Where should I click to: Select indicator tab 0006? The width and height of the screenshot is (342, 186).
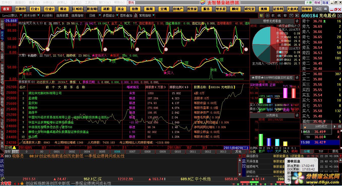click(x=117, y=152)
